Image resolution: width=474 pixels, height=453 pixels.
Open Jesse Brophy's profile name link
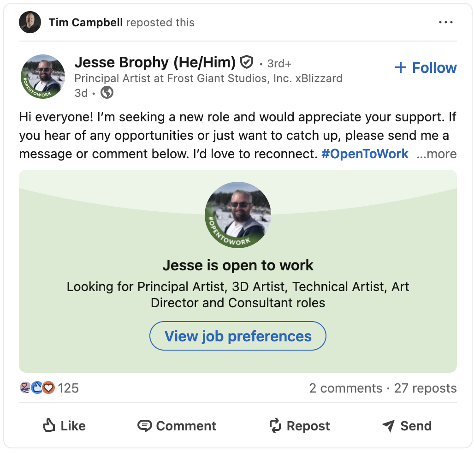[x=155, y=62]
